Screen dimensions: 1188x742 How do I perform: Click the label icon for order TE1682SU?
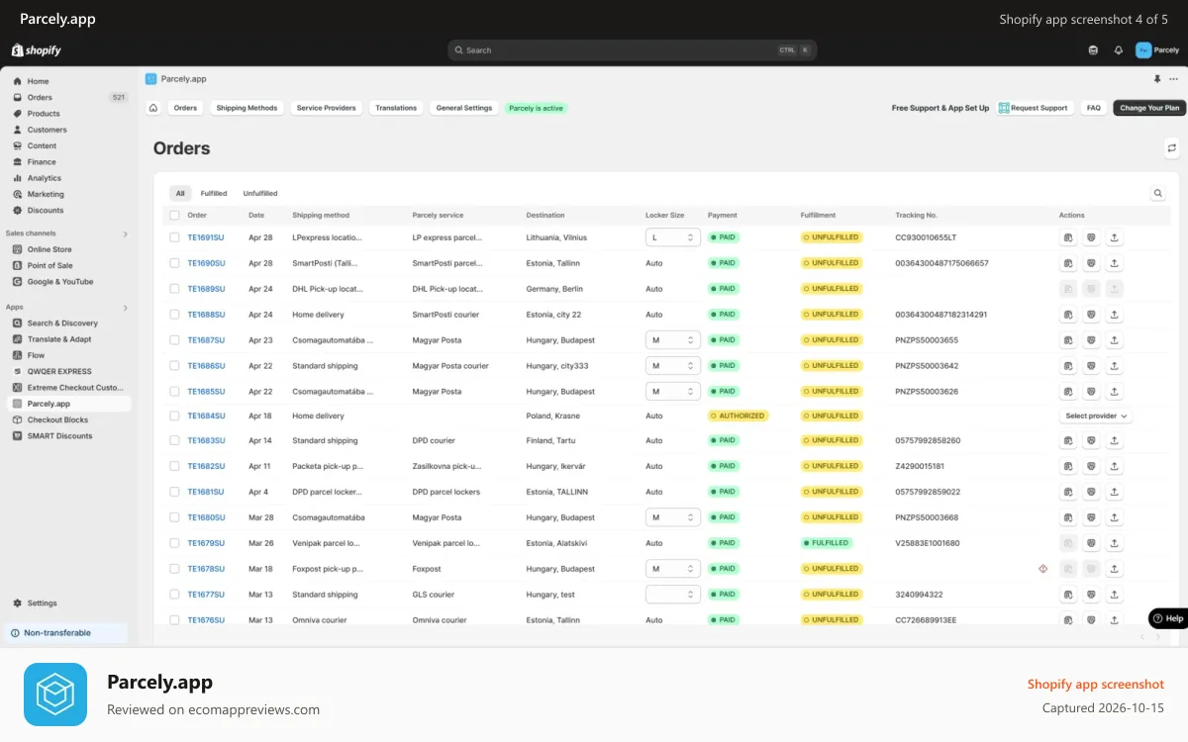(x=1068, y=466)
